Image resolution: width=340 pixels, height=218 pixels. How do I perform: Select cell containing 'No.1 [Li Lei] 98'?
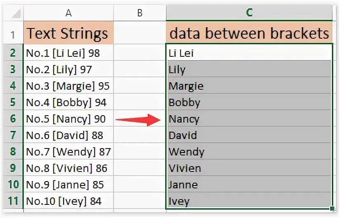click(68, 53)
